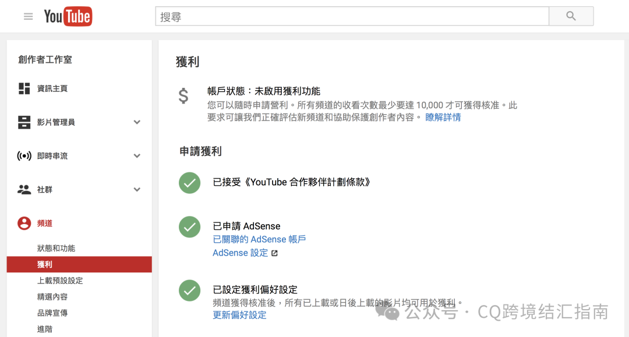Click the 瞭解詳情 link
The image size is (629, 337).
pos(443,118)
